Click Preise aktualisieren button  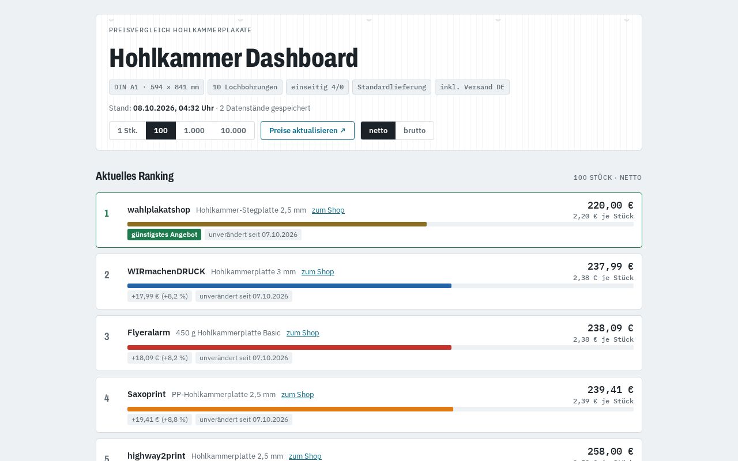pos(307,130)
